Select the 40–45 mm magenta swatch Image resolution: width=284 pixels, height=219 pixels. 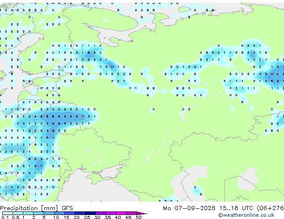click(x=121, y=213)
